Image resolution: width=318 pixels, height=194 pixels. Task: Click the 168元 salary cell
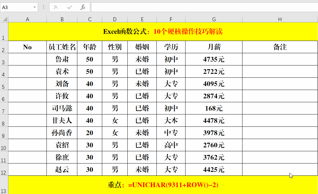pyautogui.click(x=214, y=108)
